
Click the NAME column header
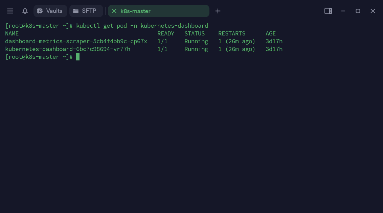(x=12, y=33)
